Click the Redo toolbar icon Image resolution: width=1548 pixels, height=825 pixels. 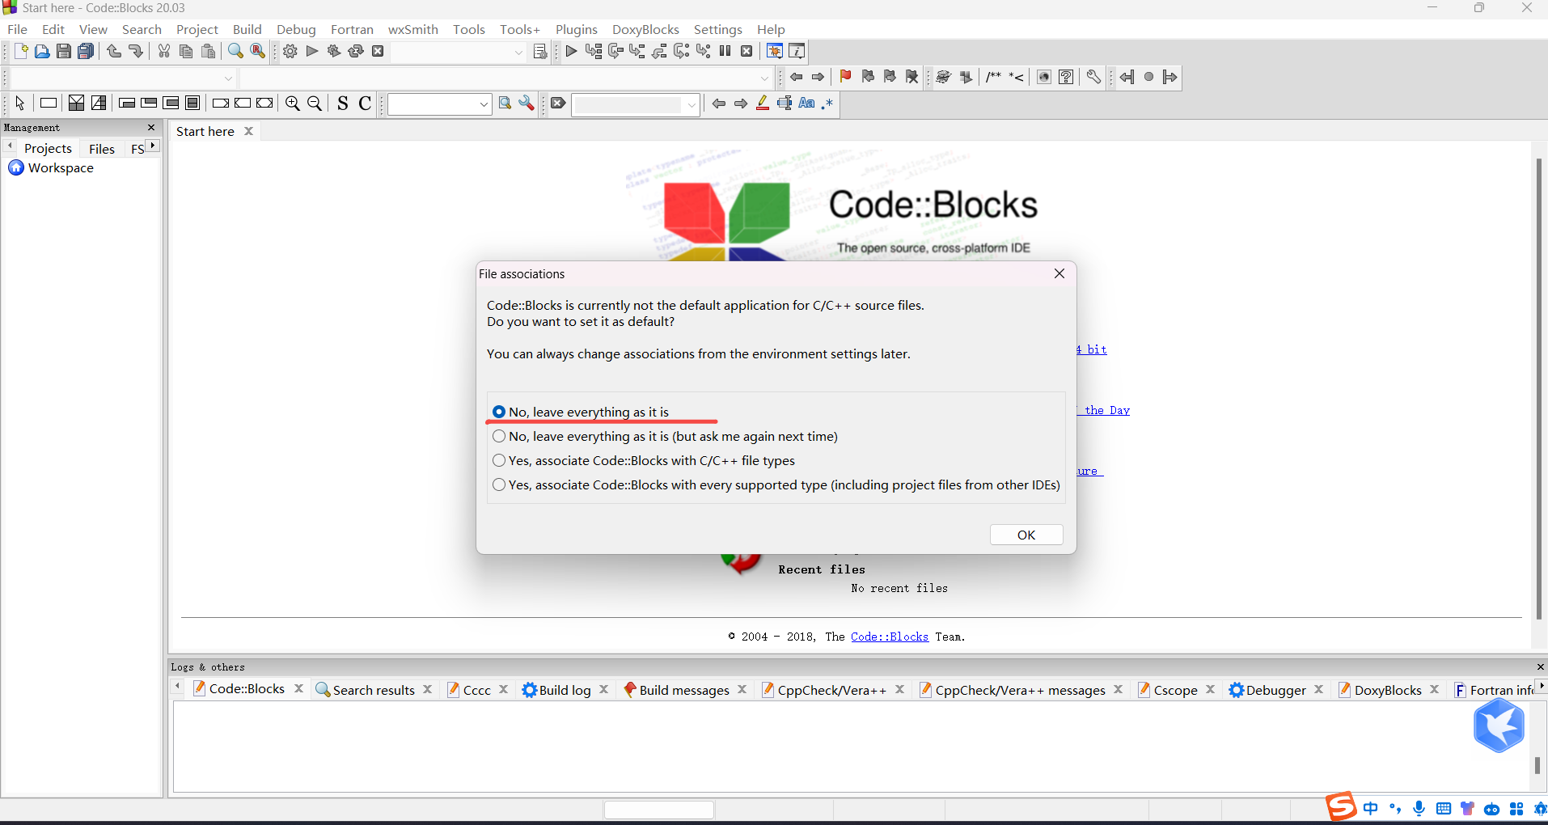tap(136, 51)
